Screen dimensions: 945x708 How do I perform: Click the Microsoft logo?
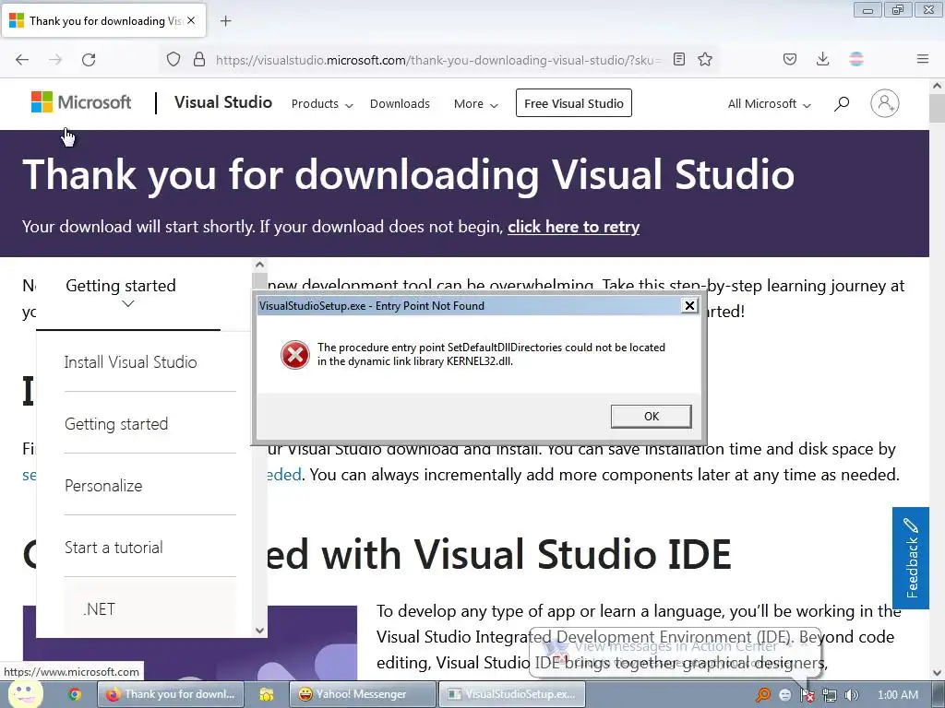click(81, 102)
